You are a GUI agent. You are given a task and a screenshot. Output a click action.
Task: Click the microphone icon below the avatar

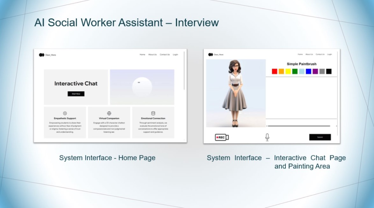coord(267,137)
